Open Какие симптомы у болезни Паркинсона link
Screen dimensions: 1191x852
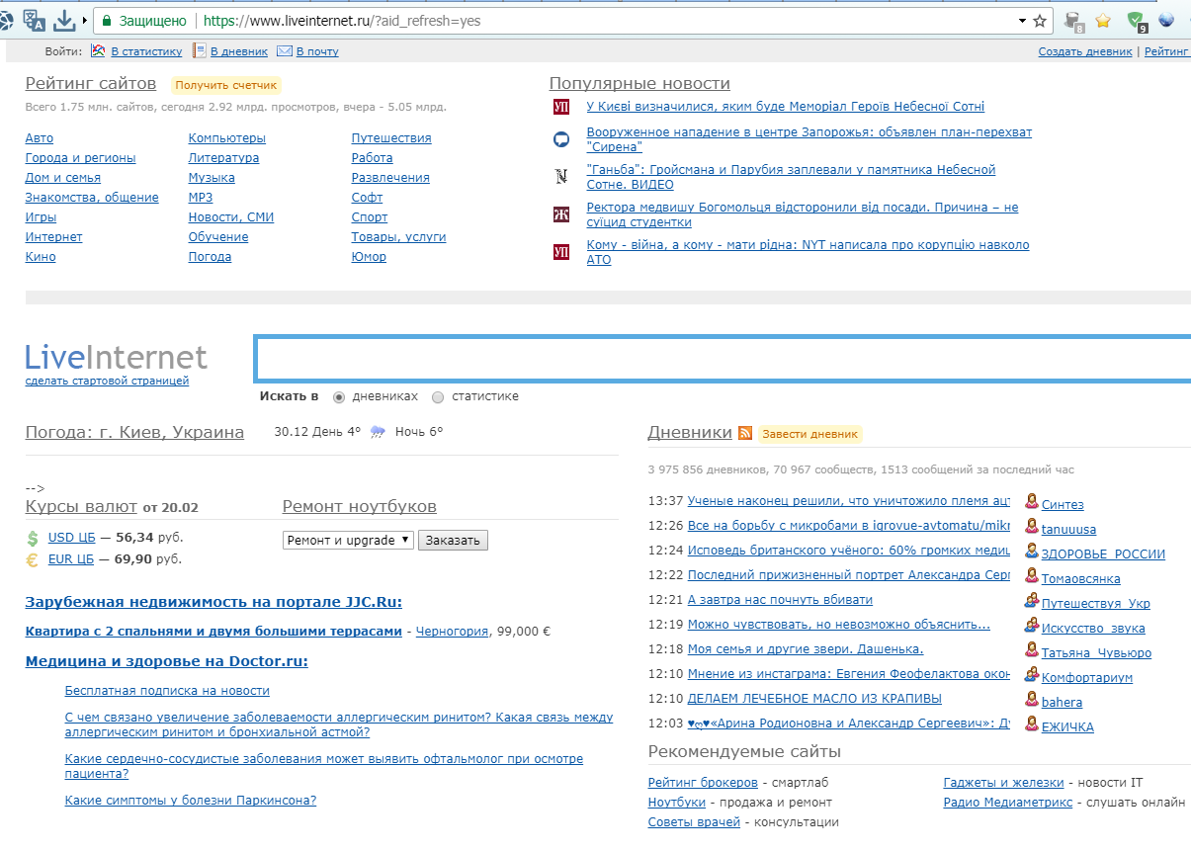click(191, 801)
